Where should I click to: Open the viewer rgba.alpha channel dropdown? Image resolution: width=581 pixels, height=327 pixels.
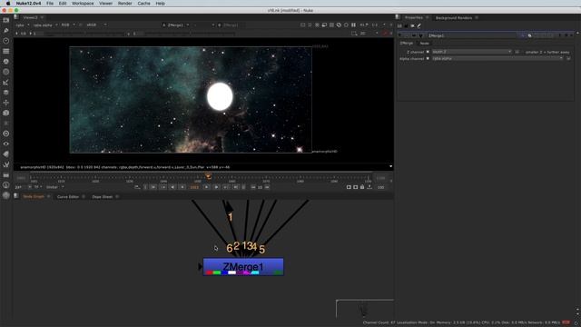click(x=45, y=25)
